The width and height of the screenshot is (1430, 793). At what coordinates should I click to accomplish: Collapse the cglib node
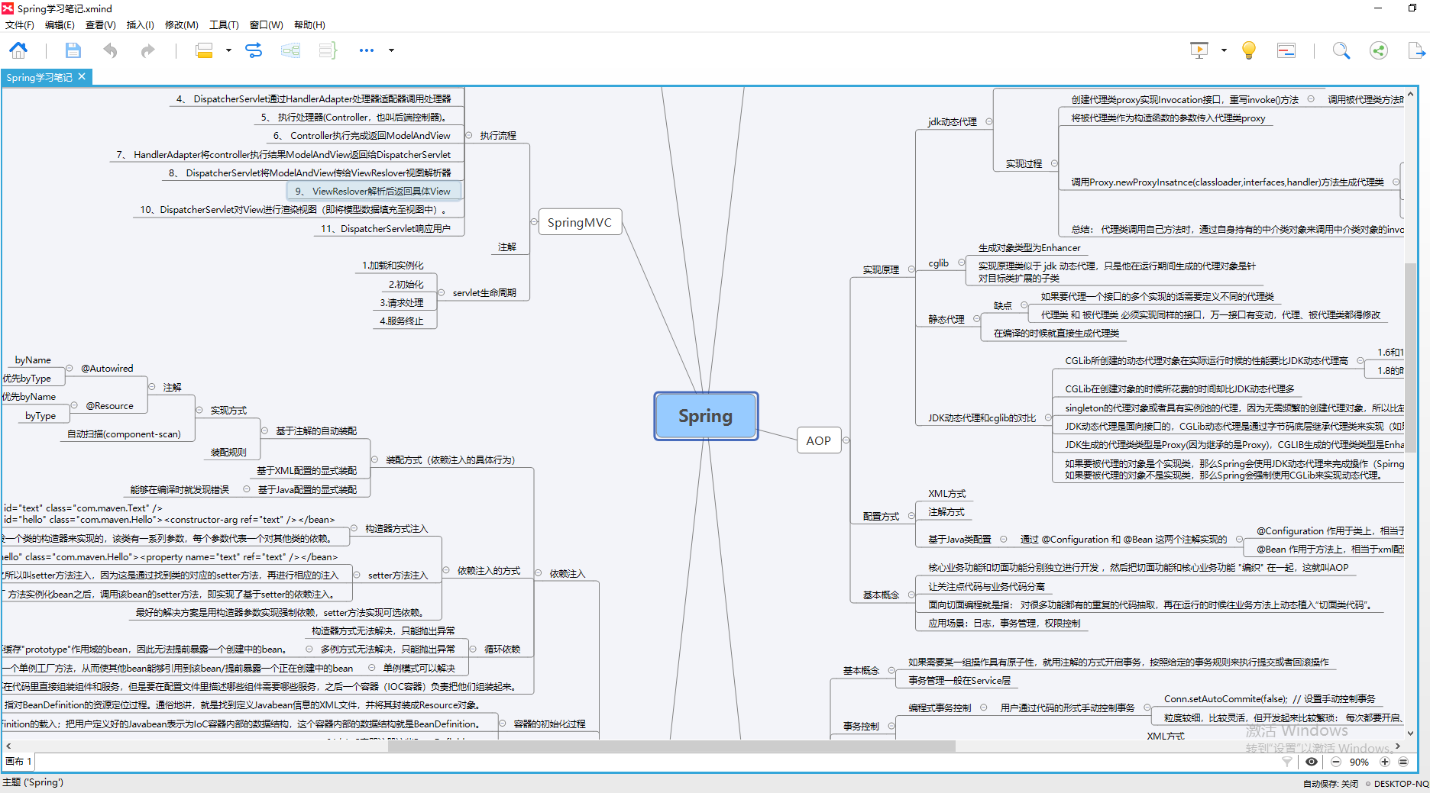pos(962,263)
